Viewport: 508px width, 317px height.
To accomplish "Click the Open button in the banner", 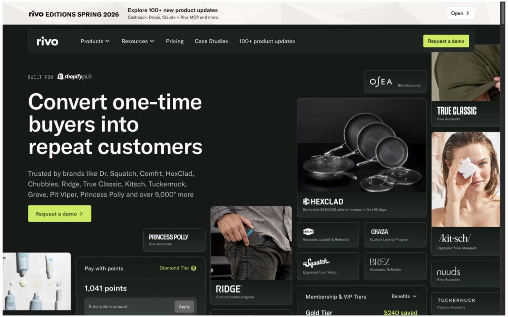I will click(460, 13).
